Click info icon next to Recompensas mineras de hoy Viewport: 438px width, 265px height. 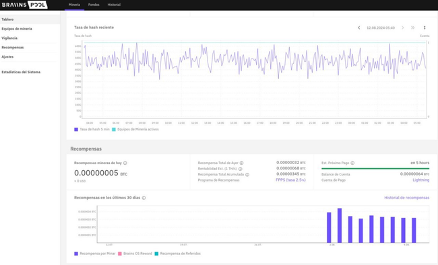pos(125,163)
